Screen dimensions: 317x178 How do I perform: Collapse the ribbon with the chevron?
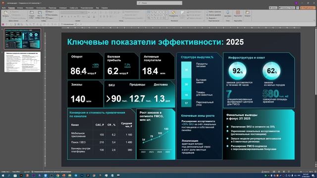tap(314, 21)
